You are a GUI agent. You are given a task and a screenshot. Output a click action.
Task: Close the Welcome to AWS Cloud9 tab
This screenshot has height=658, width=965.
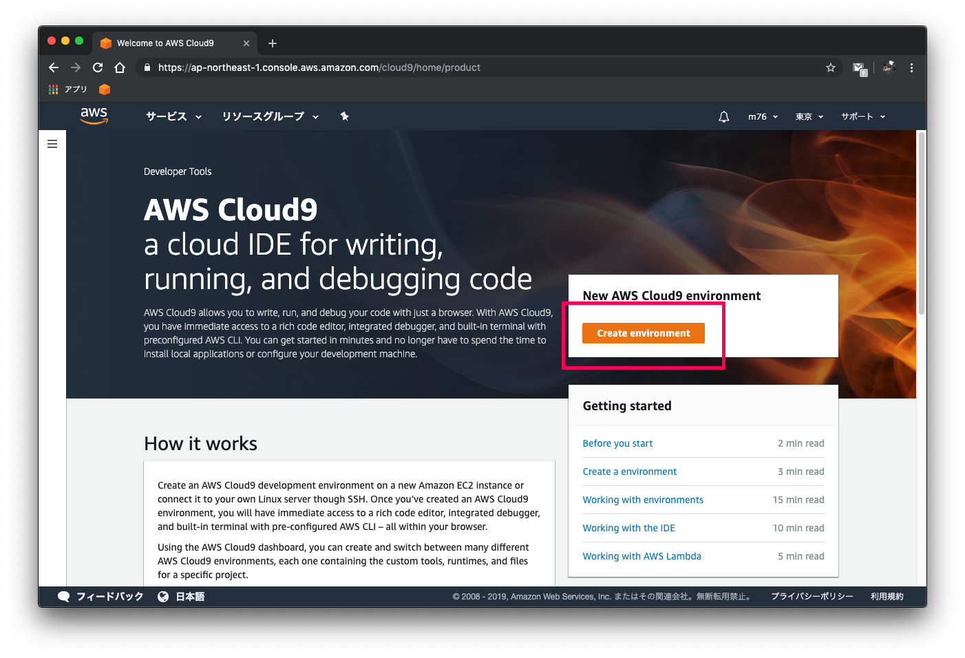click(246, 43)
